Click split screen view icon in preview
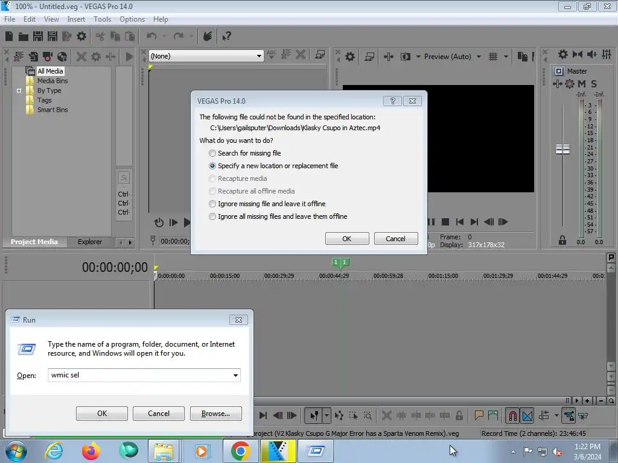This screenshot has width=618, height=463. point(405,57)
